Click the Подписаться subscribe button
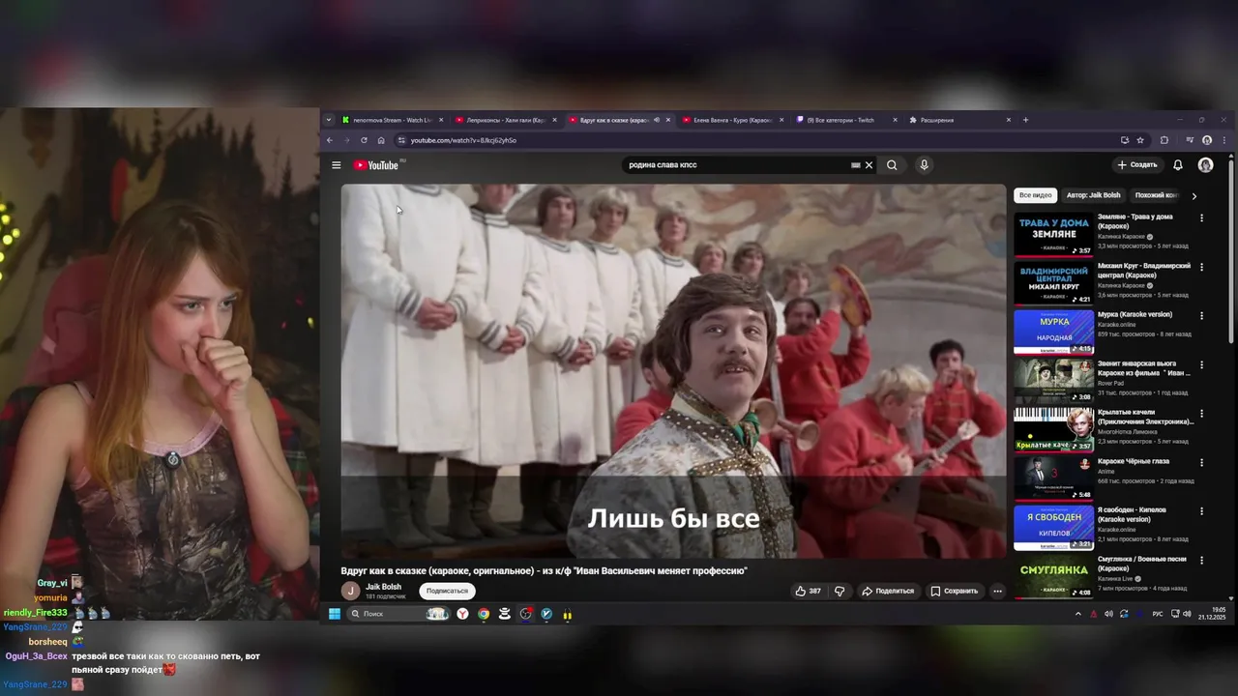The image size is (1238, 696). pyautogui.click(x=447, y=591)
